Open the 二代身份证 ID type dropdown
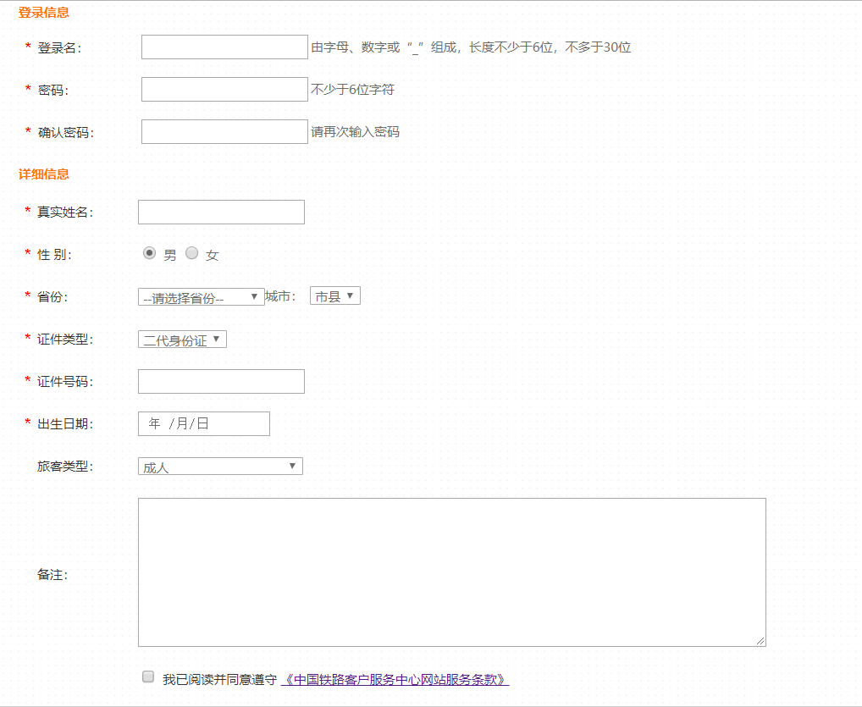Image resolution: width=862 pixels, height=707 pixels. 182,340
